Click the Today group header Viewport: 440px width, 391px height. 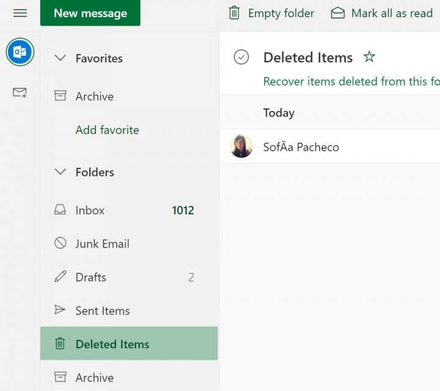click(x=330, y=112)
